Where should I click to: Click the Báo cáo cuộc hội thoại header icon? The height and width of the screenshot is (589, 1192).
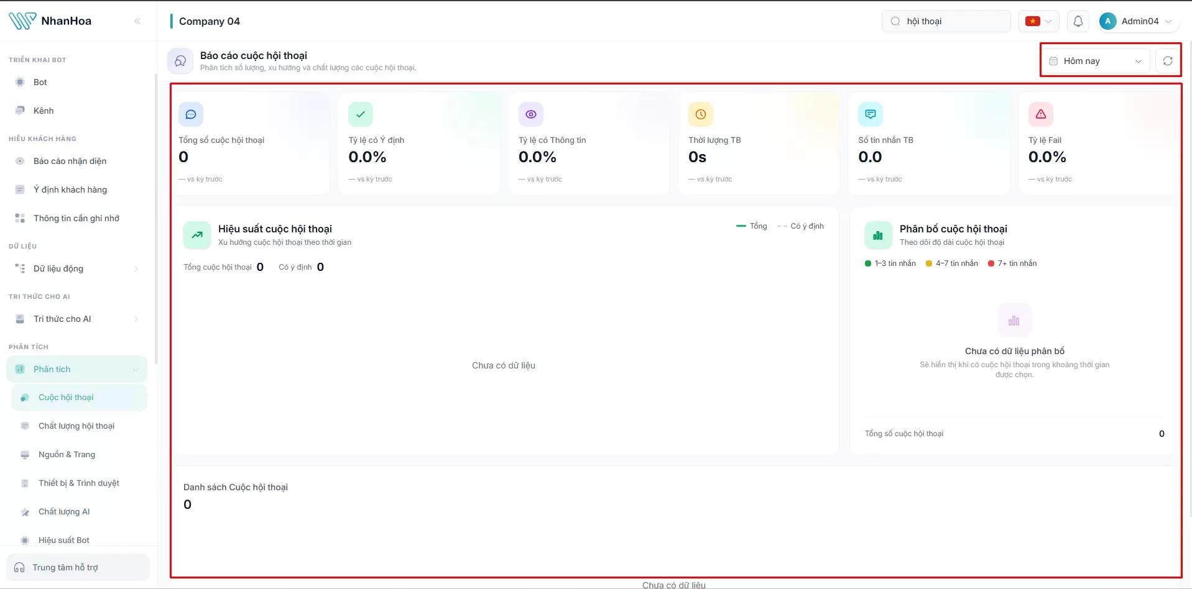180,61
